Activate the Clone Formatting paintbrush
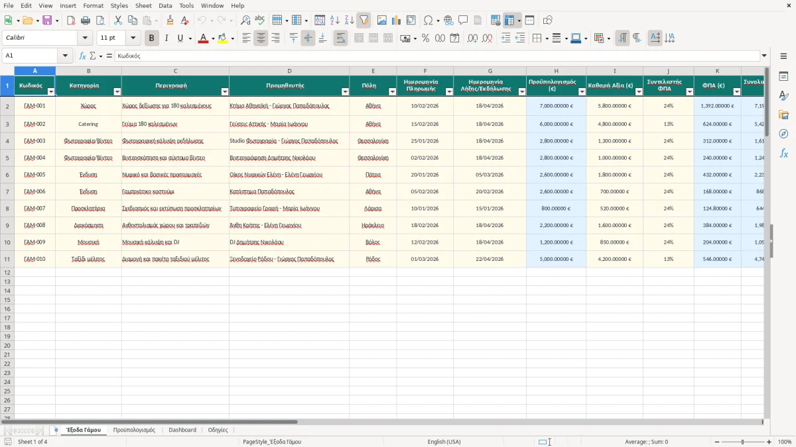Viewport: 796px width, 447px height. (x=170, y=21)
